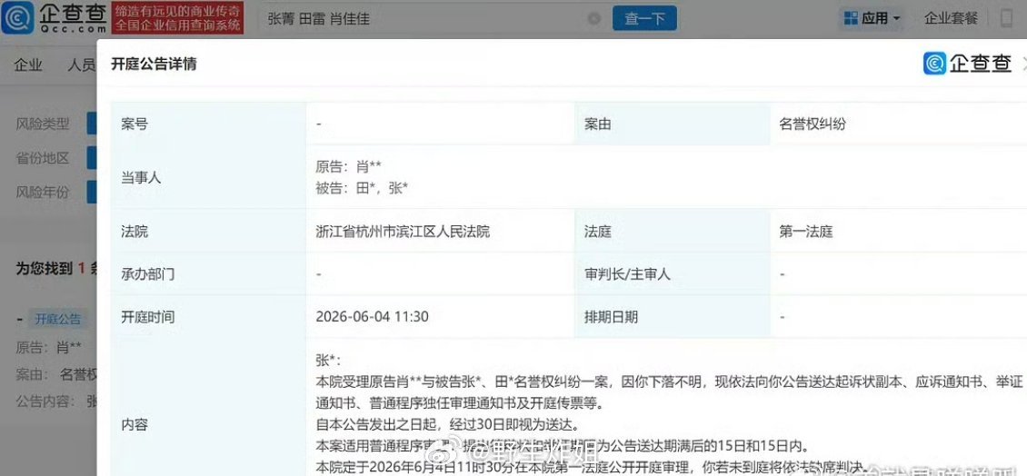1027x476 pixels.
Task: Click the 案由 field label
Action: pos(597,124)
